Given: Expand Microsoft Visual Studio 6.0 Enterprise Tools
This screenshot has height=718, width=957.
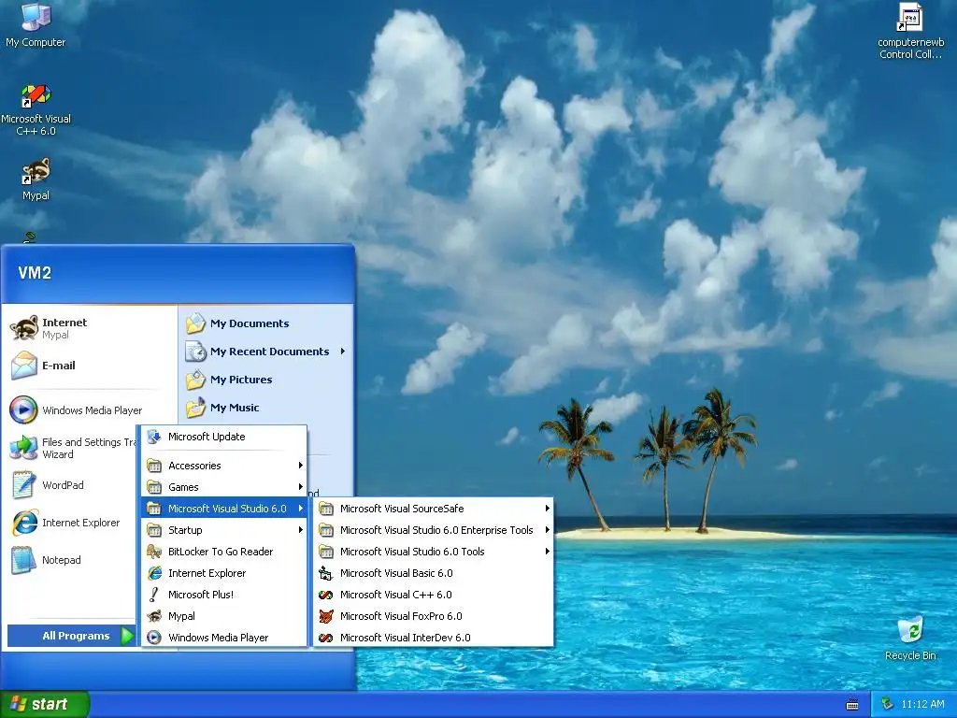Looking at the screenshot, I should click(x=434, y=530).
